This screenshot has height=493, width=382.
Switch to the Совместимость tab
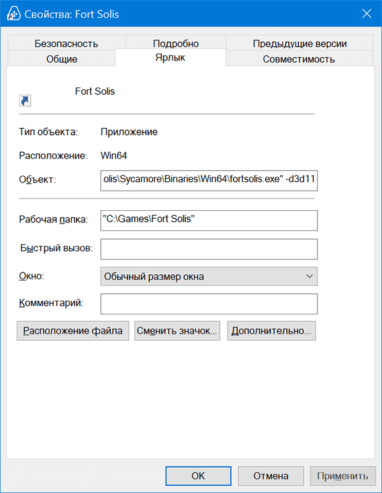click(299, 59)
